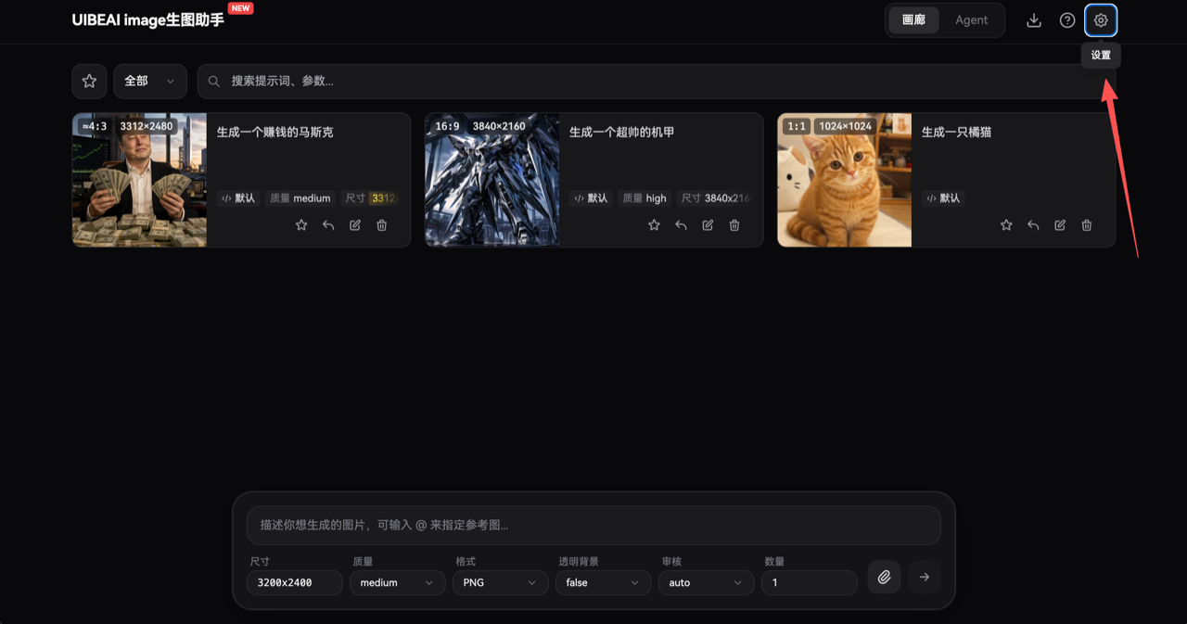Click the send arrow button

tap(925, 577)
